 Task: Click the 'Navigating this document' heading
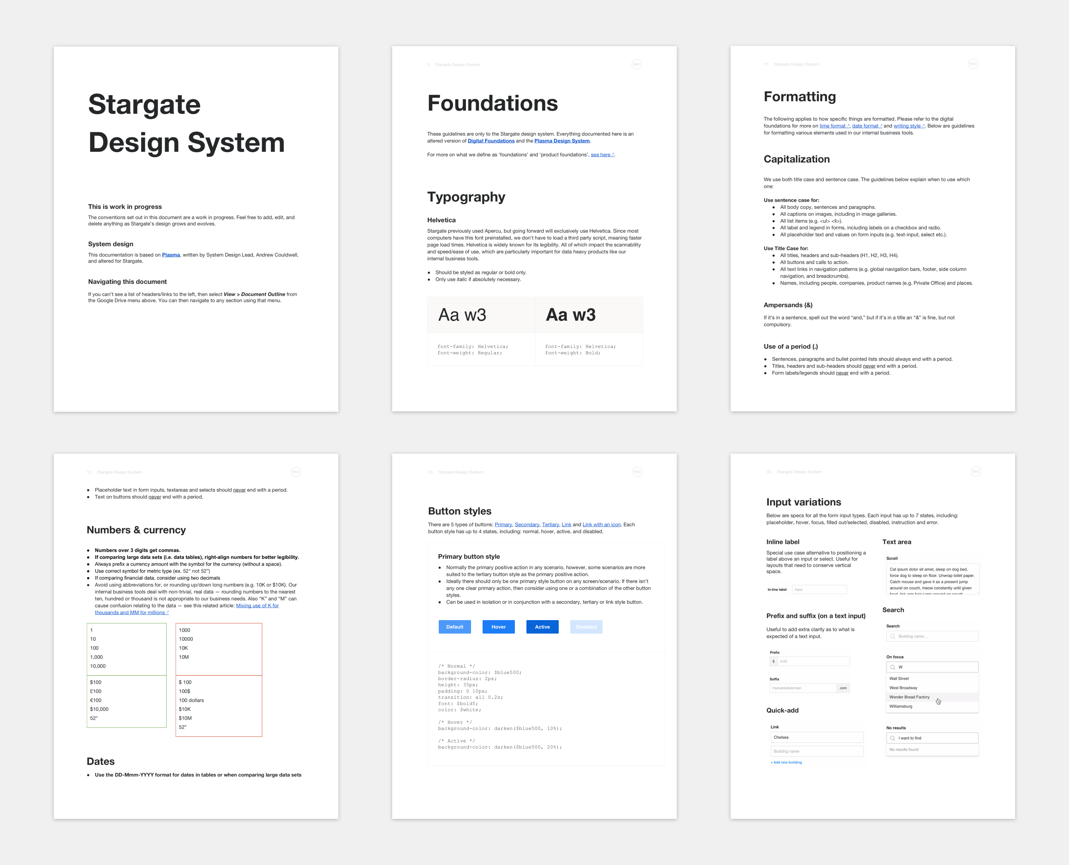tap(128, 281)
